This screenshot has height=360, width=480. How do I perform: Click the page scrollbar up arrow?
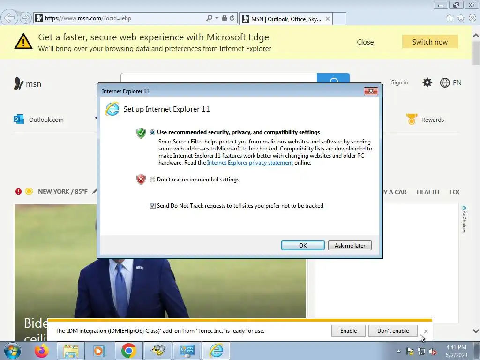[x=476, y=36]
